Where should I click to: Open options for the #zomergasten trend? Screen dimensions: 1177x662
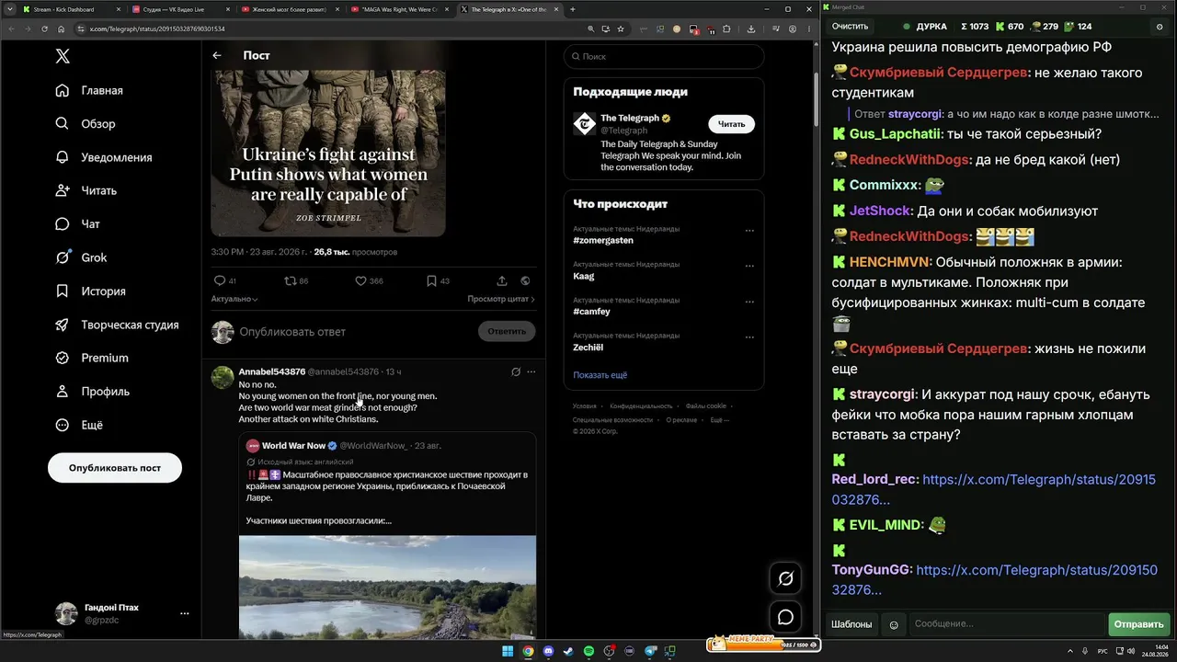(x=749, y=231)
